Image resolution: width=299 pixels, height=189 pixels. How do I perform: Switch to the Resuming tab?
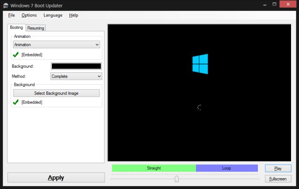[36, 28]
